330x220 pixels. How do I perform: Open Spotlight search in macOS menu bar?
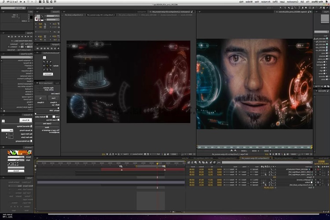pos(4,2)
